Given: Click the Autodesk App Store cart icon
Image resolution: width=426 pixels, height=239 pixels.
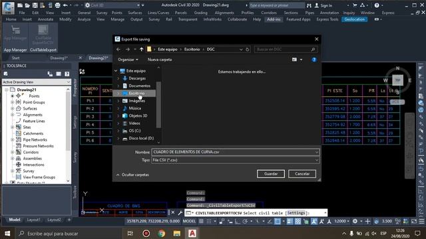Looking at the screenshot, I should pos(355,5).
